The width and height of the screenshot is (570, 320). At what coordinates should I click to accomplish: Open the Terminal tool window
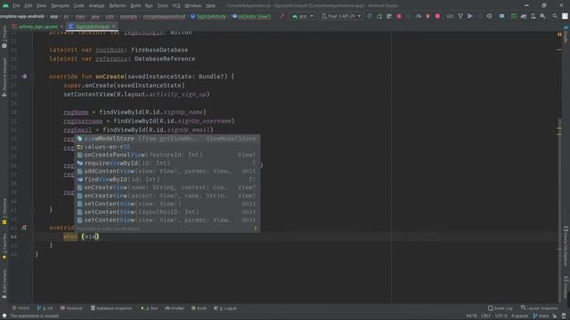[x=71, y=308]
